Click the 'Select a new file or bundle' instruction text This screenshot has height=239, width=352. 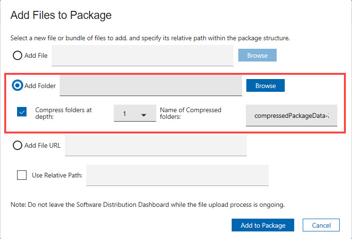click(x=150, y=38)
